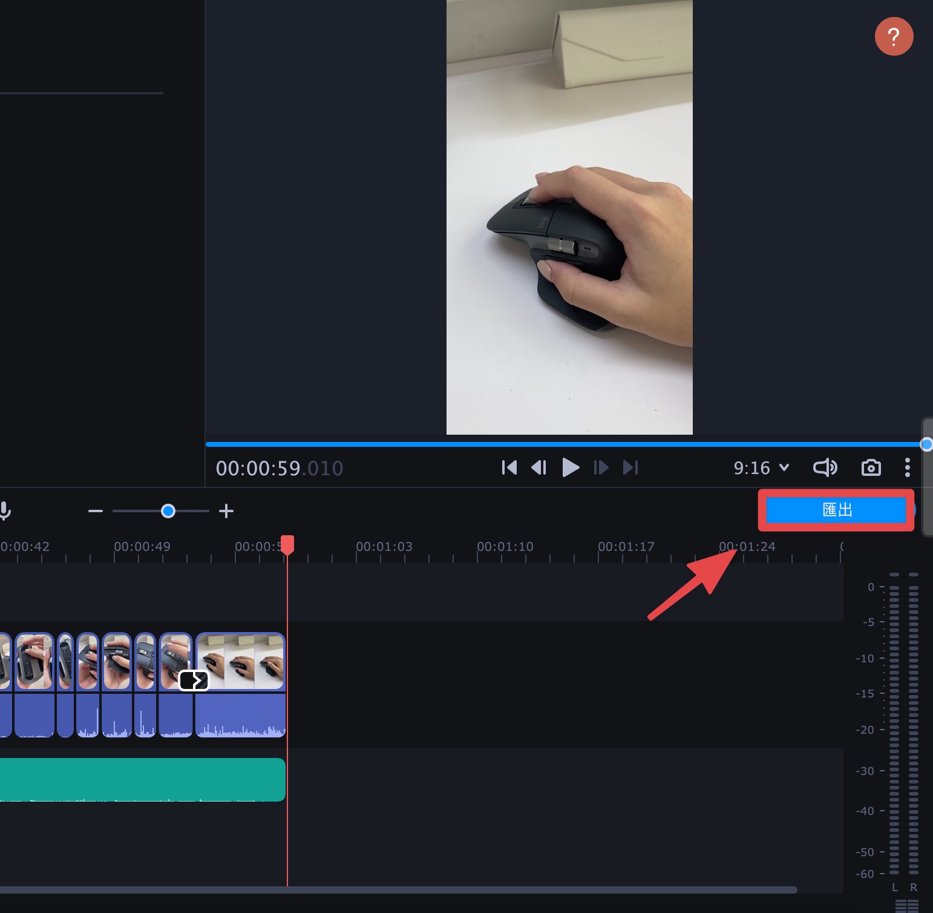Click the microphone record voiceover icon
Viewport: 933px width, 913px height.
(5, 511)
